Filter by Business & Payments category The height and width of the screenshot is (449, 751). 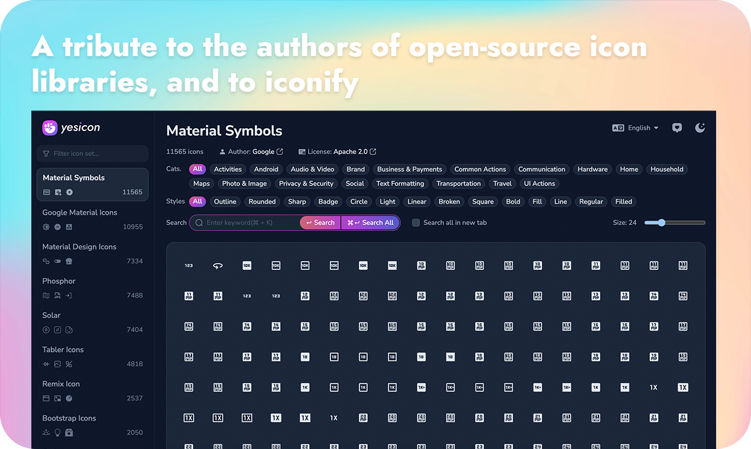pyautogui.click(x=409, y=169)
